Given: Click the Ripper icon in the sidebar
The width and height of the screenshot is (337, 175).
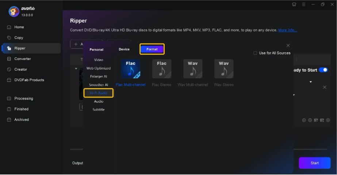Looking at the screenshot, I should [x=9, y=48].
